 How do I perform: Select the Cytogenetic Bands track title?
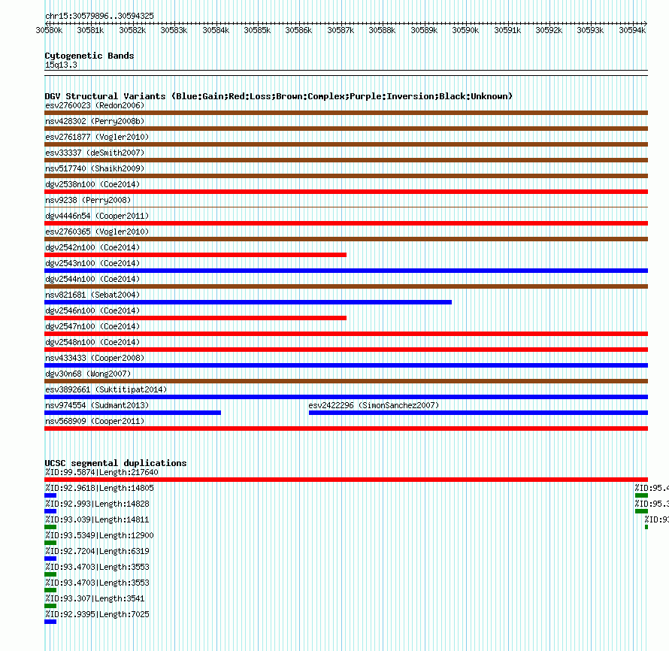(89, 56)
